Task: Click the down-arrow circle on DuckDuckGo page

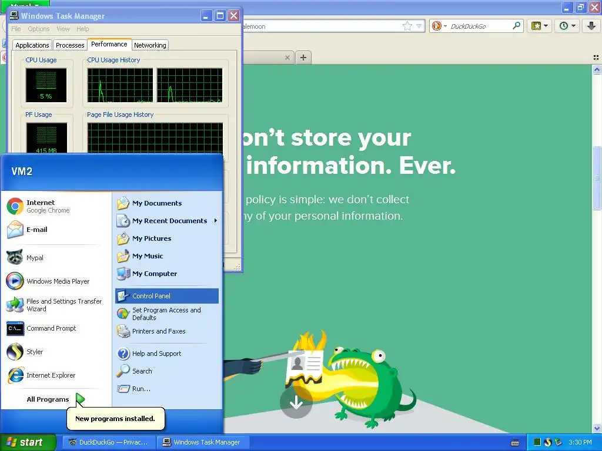Action: click(296, 402)
